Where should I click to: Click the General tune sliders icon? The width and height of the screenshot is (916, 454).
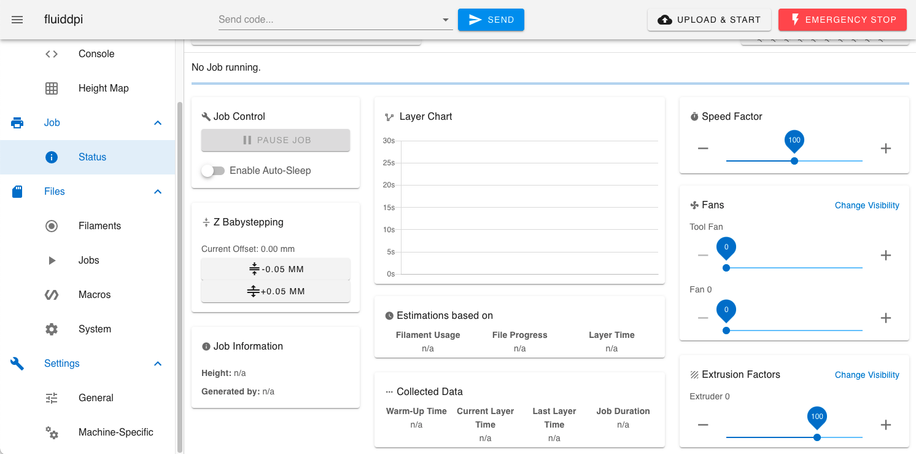click(52, 398)
